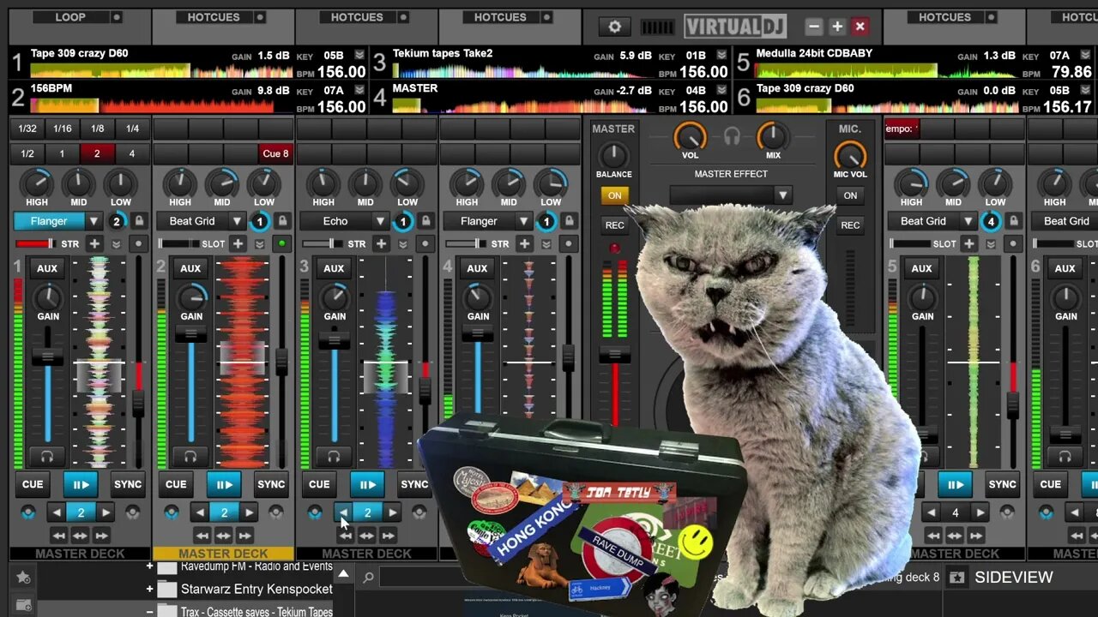Click master headphone icon between VOL and MIX
Viewport: 1098px width, 617px height.
pos(732,135)
